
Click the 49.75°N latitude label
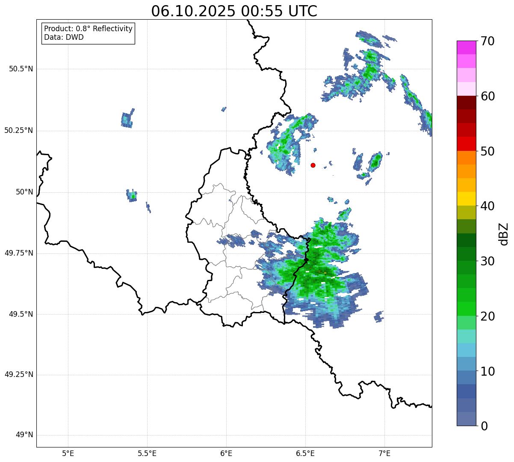coord(18,253)
